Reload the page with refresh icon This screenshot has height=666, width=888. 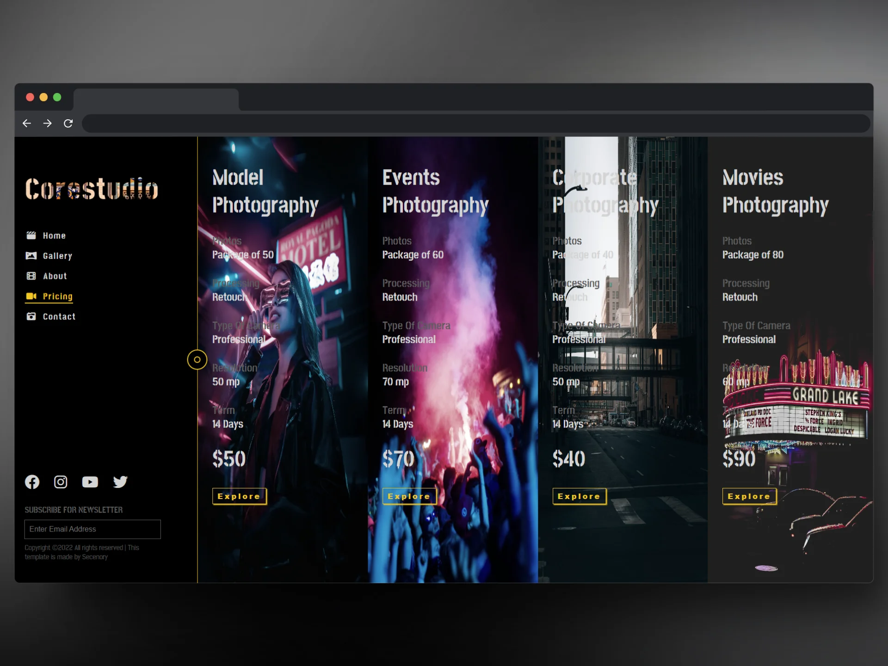click(68, 123)
